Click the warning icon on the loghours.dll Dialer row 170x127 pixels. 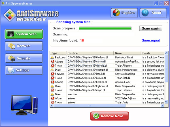pos(52,86)
